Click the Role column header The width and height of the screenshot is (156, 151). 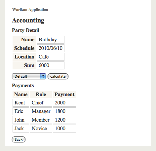[41, 94]
